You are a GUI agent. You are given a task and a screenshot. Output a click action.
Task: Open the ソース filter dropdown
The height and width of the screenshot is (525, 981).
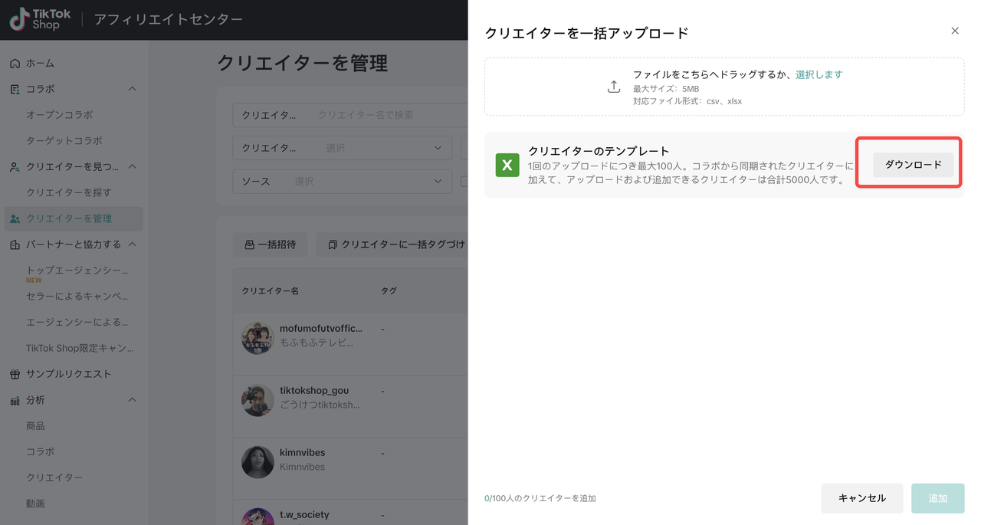coord(342,182)
